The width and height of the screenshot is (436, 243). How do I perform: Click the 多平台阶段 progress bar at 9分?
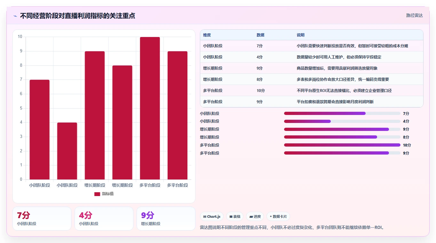point(342,153)
